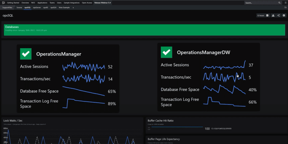
Task: Click the Transaction Log value 66%
Action: 252,102
